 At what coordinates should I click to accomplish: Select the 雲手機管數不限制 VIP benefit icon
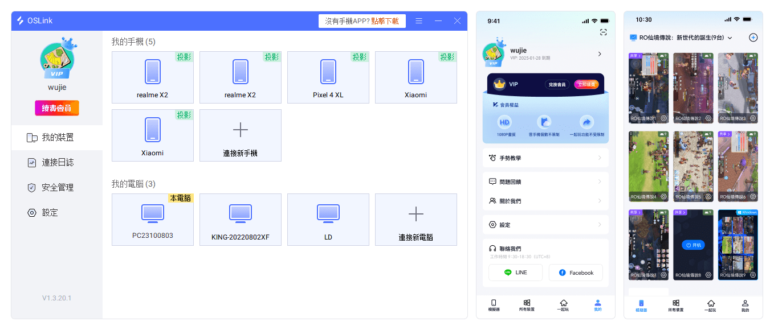545,123
